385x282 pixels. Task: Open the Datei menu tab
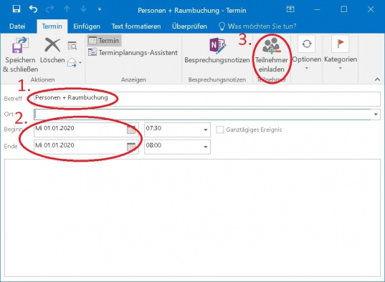click(17, 26)
